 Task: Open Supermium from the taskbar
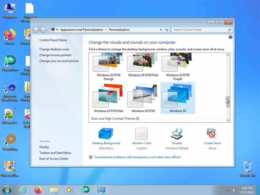pos(85,190)
